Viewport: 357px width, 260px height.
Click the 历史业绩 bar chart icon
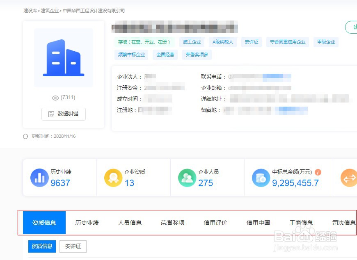point(39,177)
